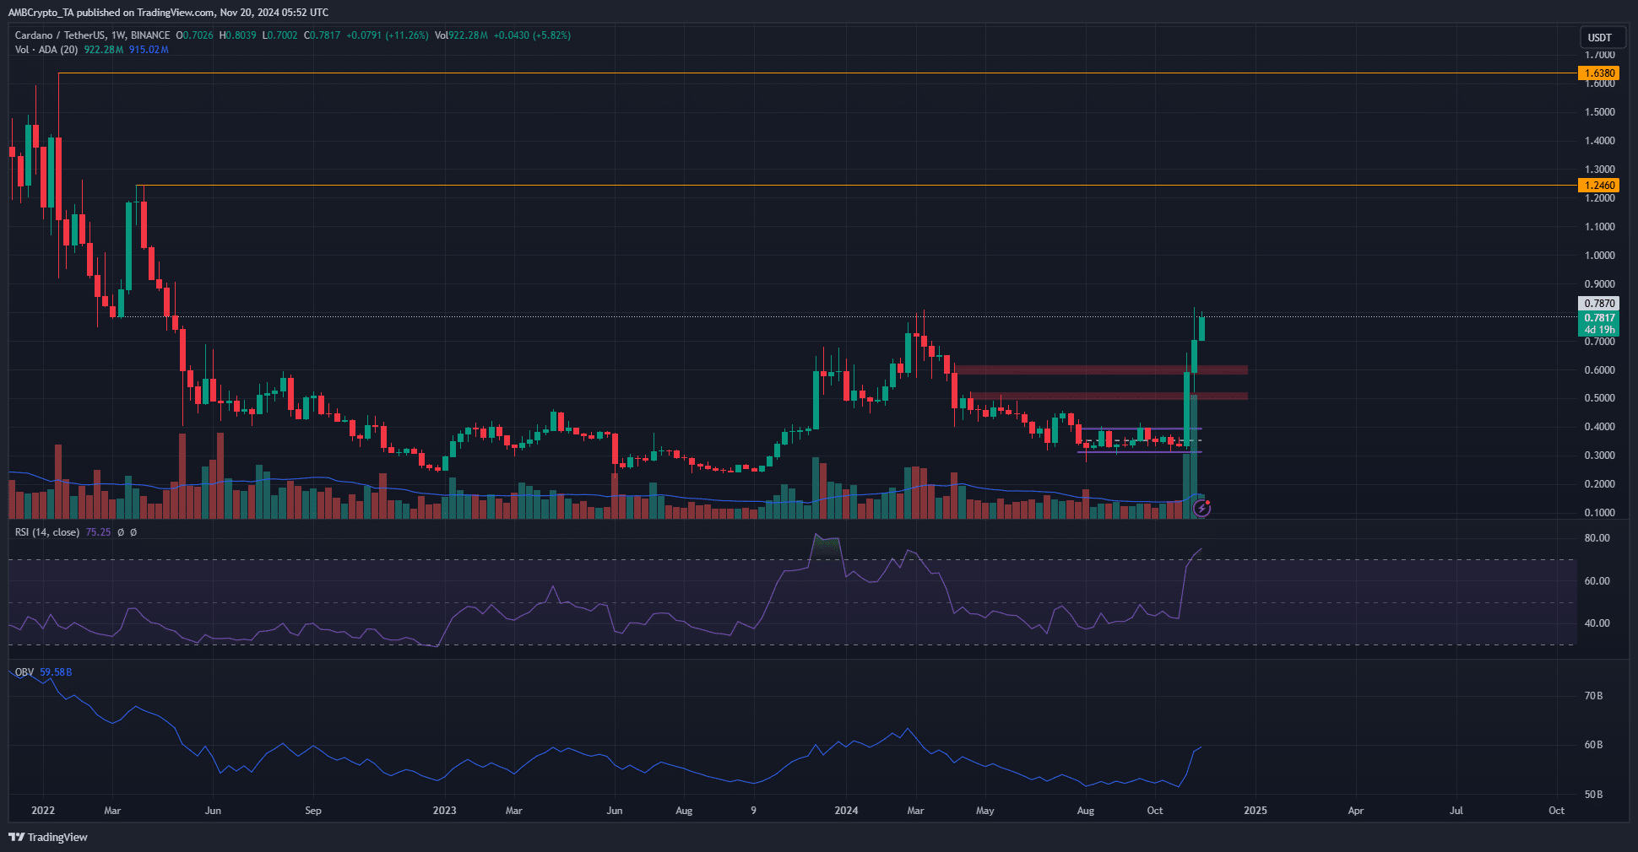Image resolution: width=1638 pixels, height=852 pixels.
Task: Click the RSI value 75.25 in legend
Action: pyautogui.click(x=98, y=532)
